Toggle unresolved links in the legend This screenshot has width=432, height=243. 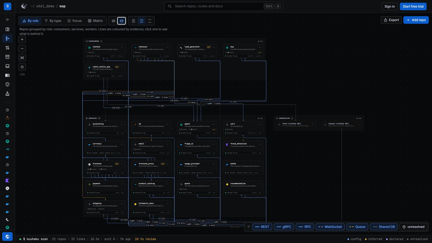point(413,227)
